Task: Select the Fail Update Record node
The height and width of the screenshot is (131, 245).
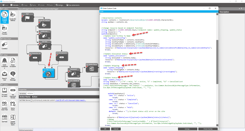Action: 92,68
